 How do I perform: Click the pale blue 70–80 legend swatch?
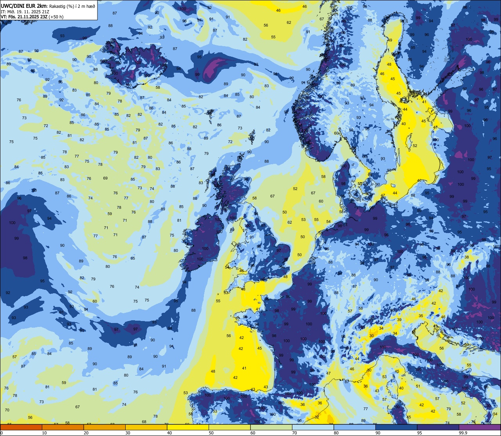[313, 427]
